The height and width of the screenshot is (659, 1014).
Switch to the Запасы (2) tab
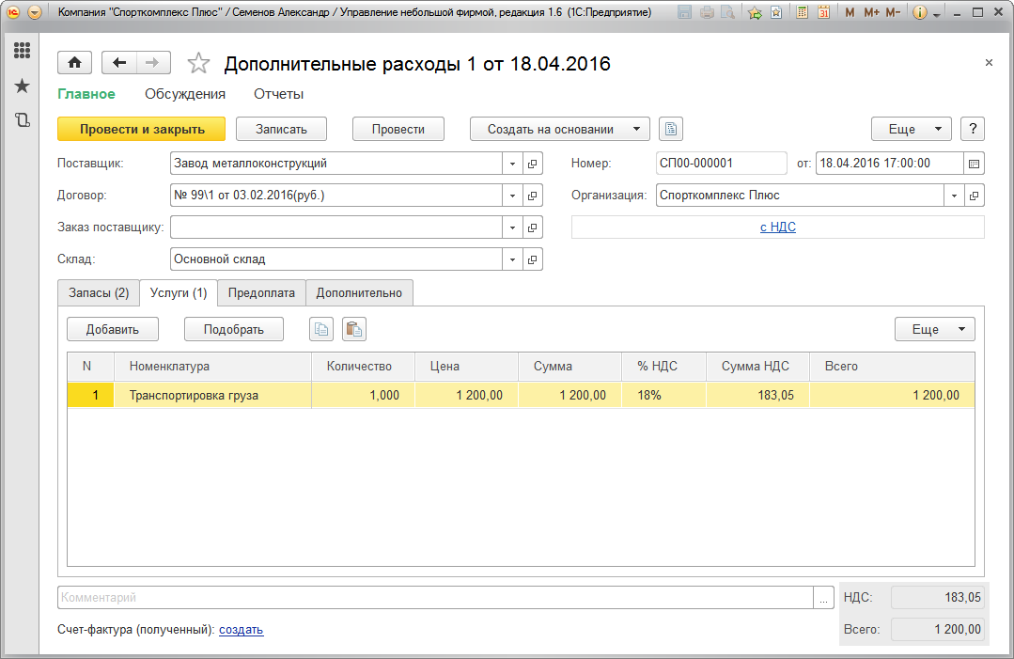tap(99, 293)
